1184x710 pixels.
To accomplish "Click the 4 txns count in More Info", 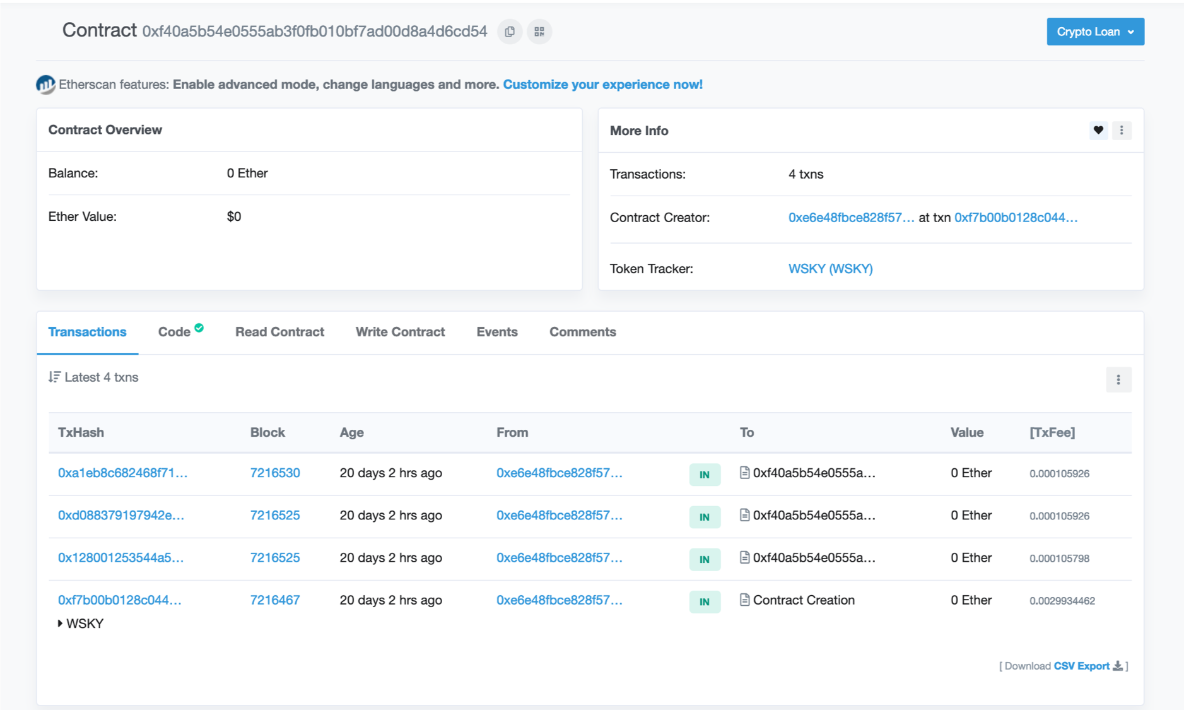I will pos(806,174).
